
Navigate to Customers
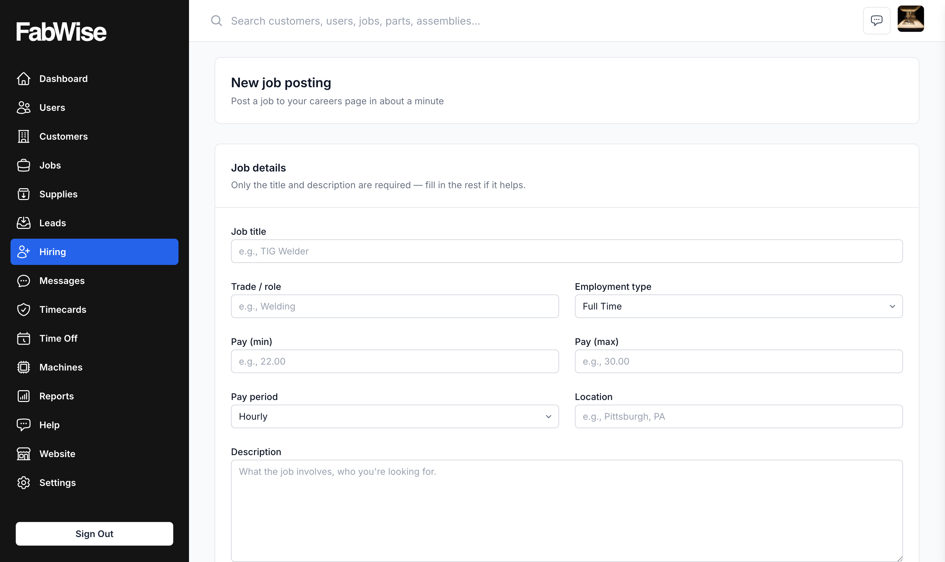click(94, 136)
